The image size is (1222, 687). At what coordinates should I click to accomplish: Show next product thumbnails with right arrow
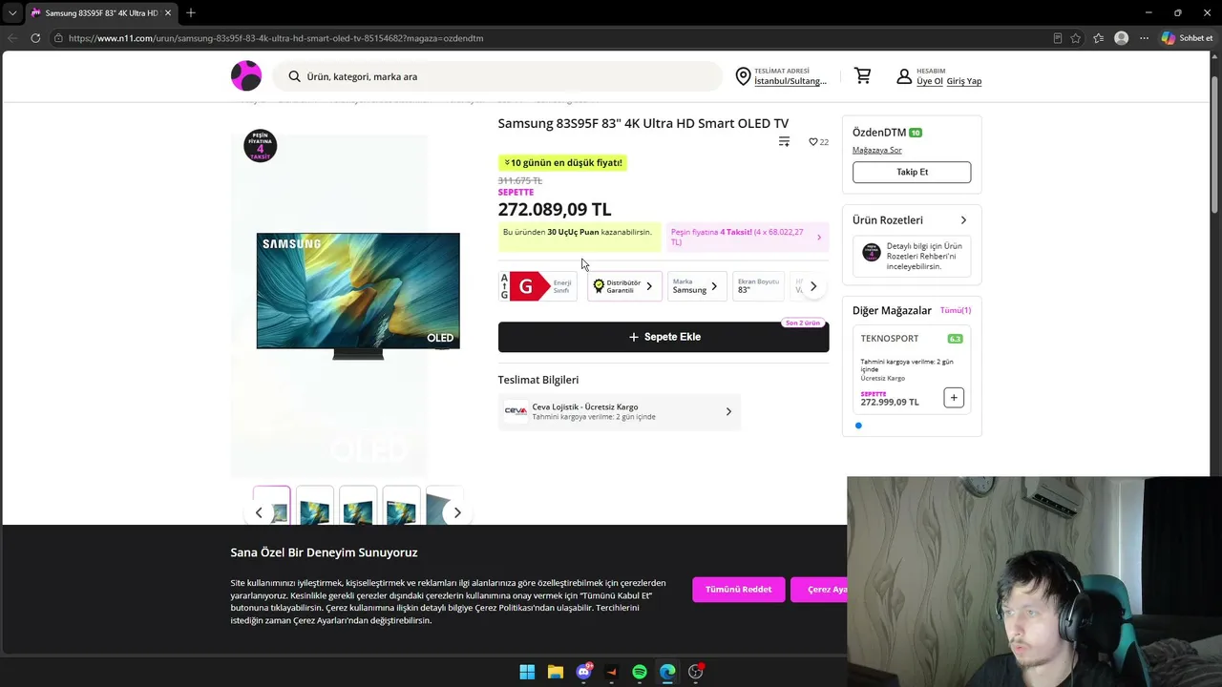[x=457, y=512]
